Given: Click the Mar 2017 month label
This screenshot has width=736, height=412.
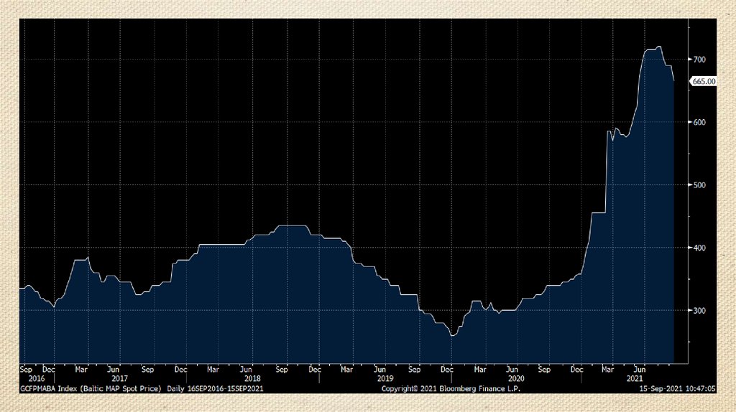Looking at the screenshot, I should (81, 370).
